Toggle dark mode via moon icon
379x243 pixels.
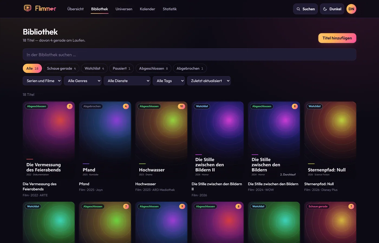click(x=325, y=9)
